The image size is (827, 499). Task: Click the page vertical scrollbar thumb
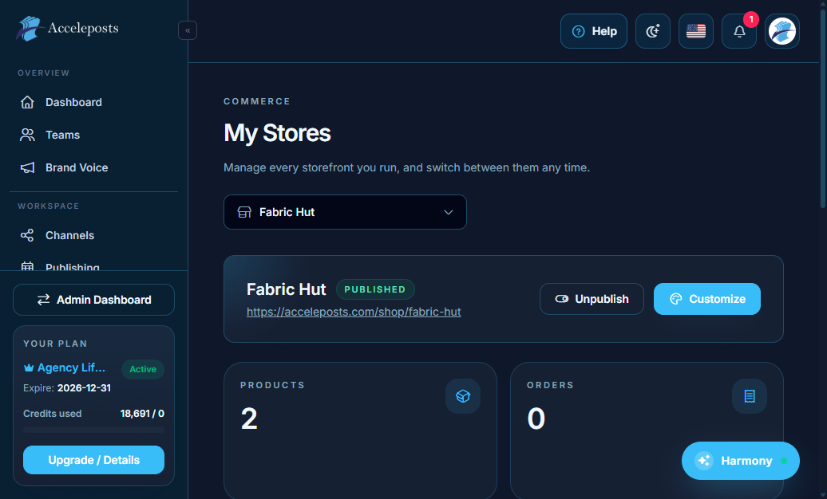pyautogui.click(x=823, y=109)
